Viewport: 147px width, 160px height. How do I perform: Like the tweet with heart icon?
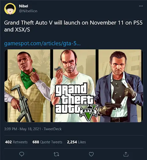pos(91,154)
